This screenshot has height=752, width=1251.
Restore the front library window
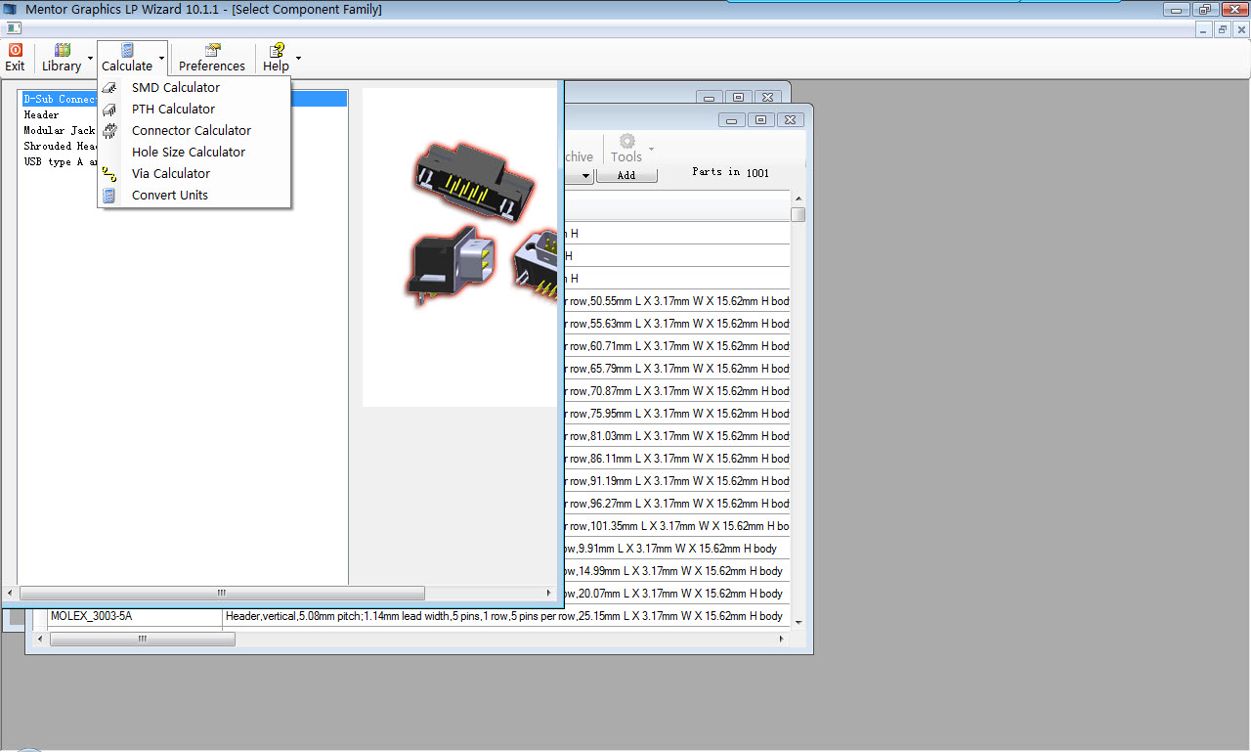pyautogui.click(x=760, y=120)
